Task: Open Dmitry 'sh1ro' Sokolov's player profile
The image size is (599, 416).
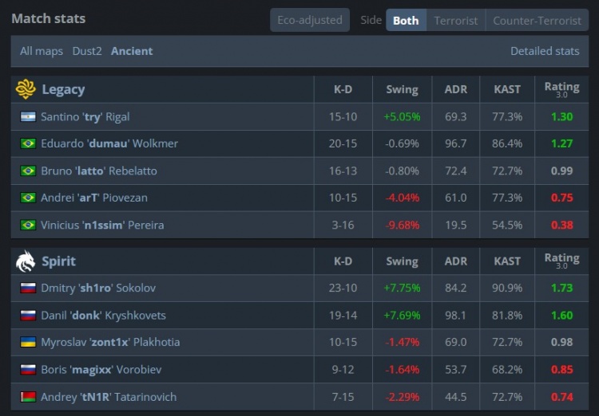Action: [x=98, y=288]
